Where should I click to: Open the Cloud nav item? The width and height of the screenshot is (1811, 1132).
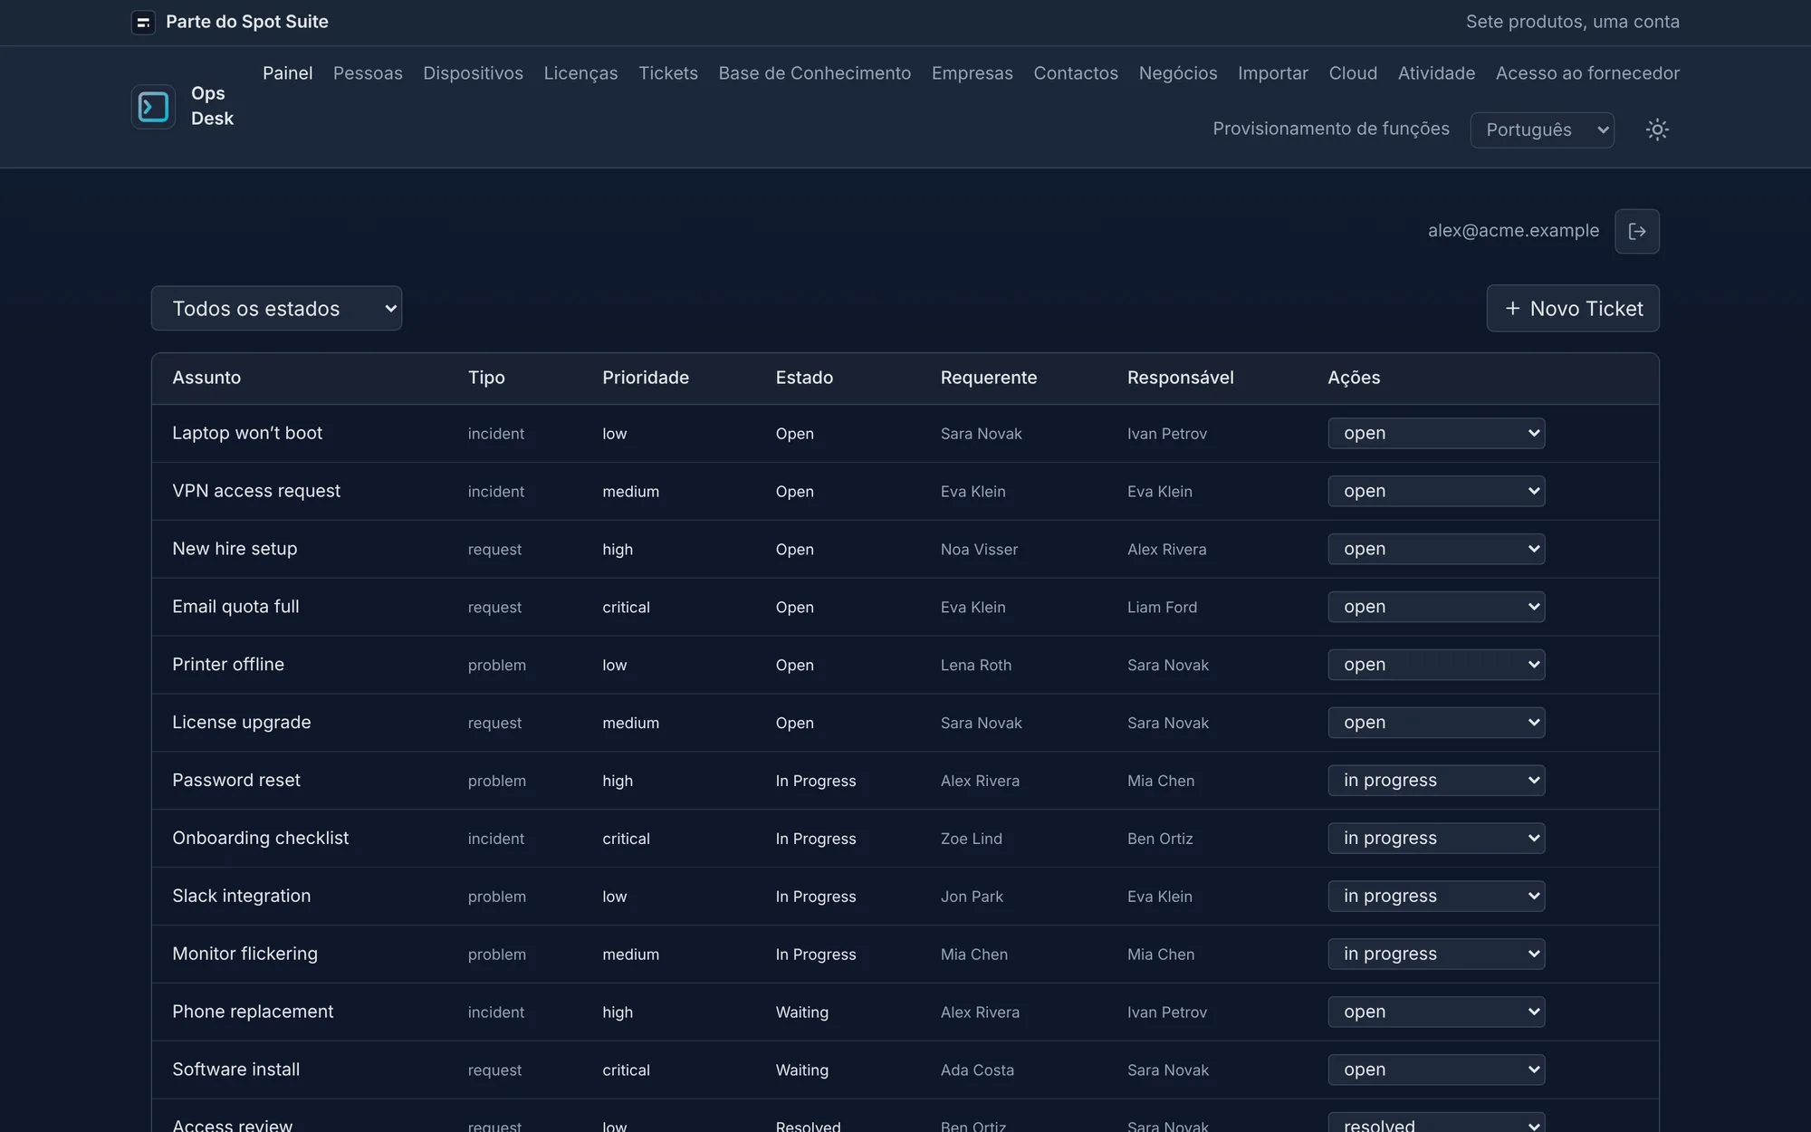click(x=1353, y=73)
